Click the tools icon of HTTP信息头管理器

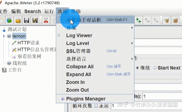coord(14,50)
